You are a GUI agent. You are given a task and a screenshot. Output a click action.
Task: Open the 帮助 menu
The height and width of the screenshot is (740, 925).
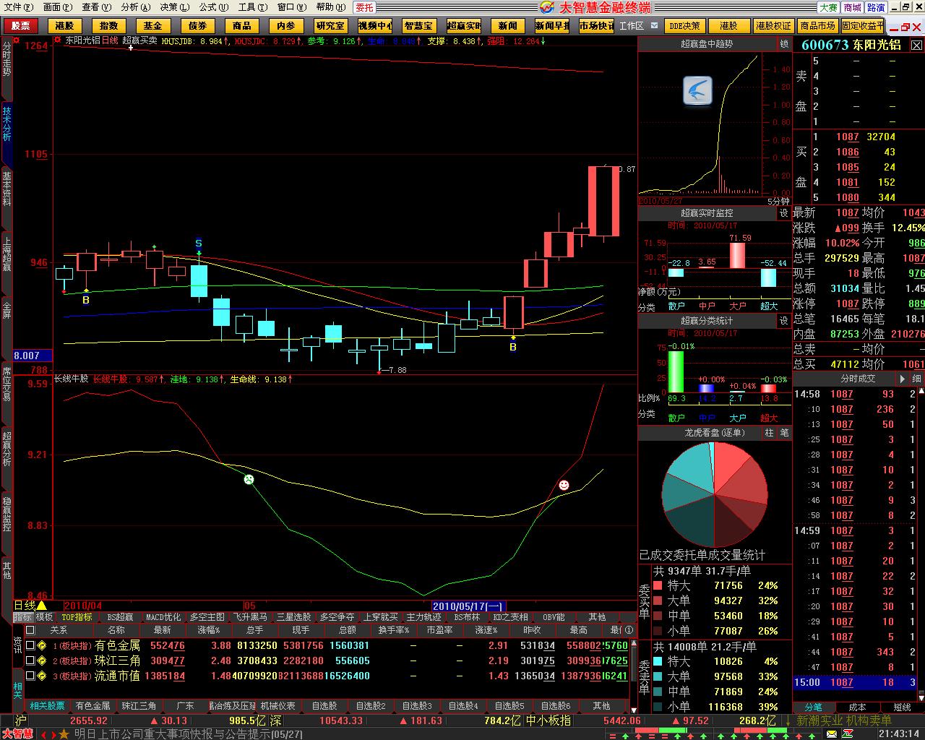point(330,7)
